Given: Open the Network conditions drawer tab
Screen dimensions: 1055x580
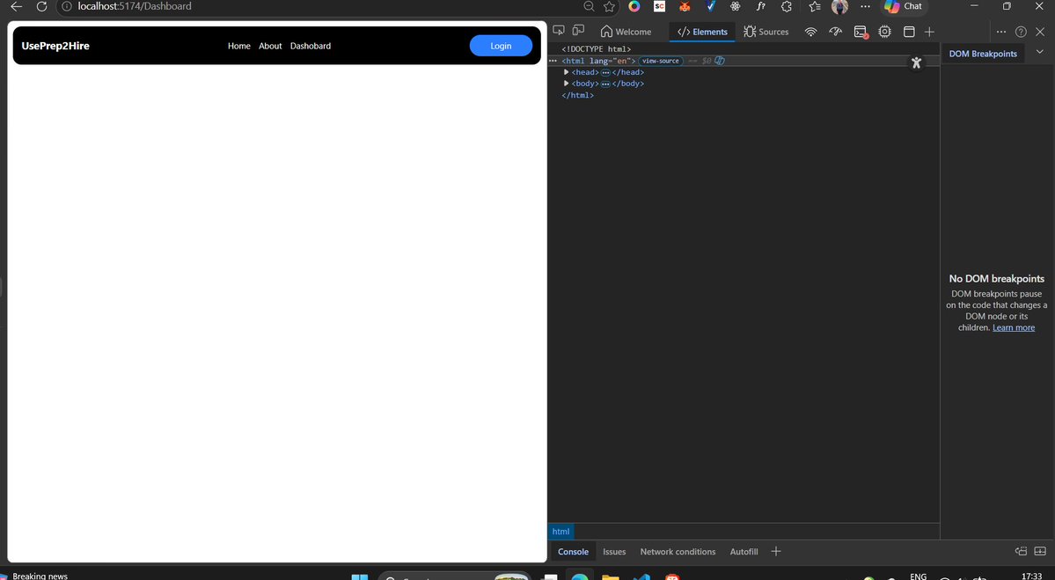Looking at the screenshot, I should 678,551.
